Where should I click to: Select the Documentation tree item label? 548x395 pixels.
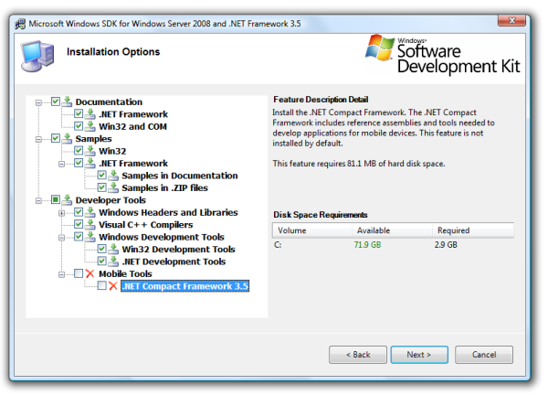pyautogui.click(x=109, y=101)
